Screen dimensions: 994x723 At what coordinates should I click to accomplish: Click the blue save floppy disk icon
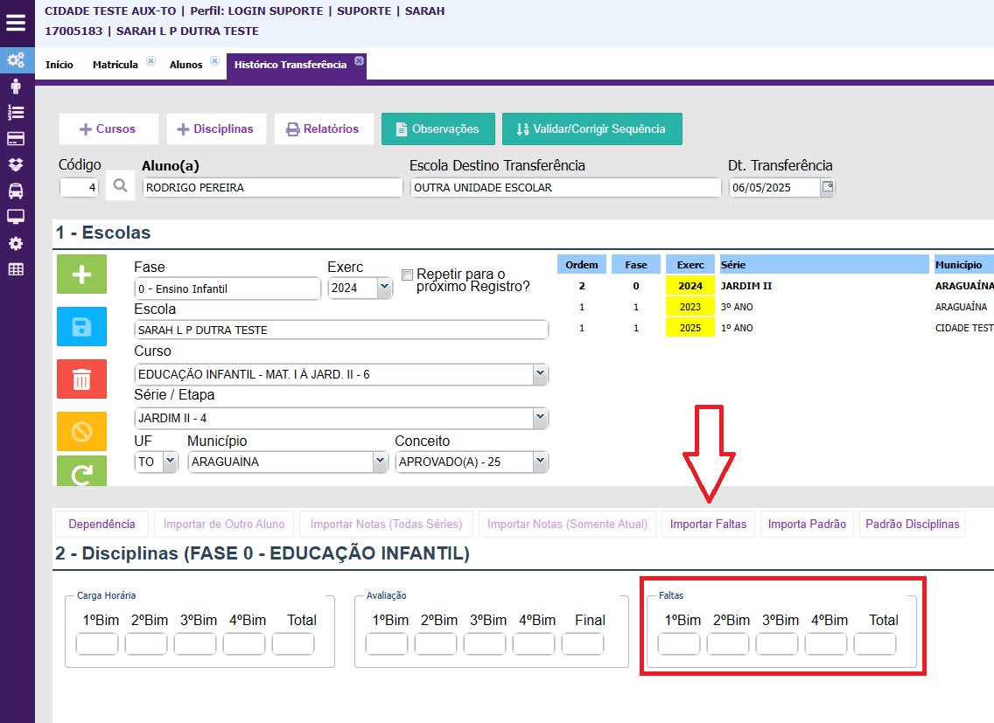point(81,327)
